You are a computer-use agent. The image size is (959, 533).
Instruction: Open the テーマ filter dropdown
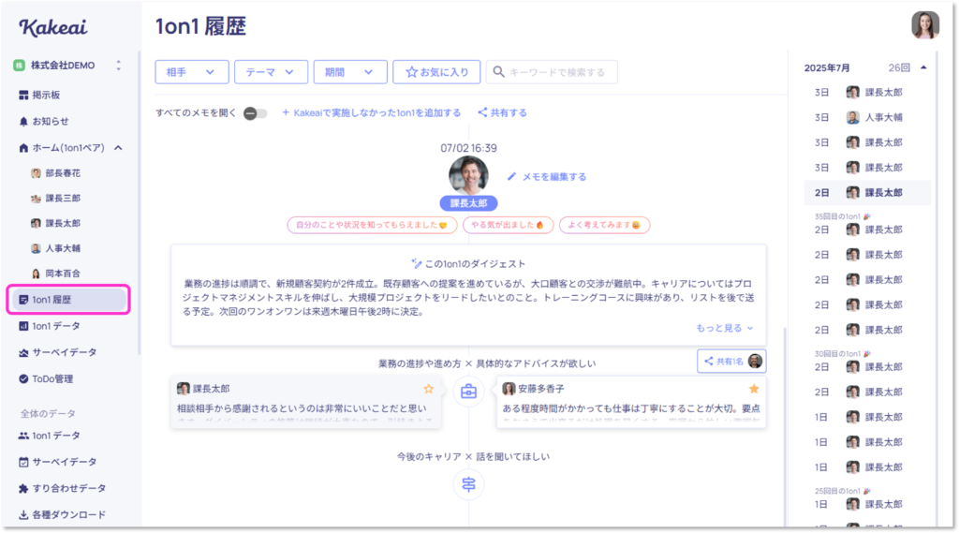271,72
